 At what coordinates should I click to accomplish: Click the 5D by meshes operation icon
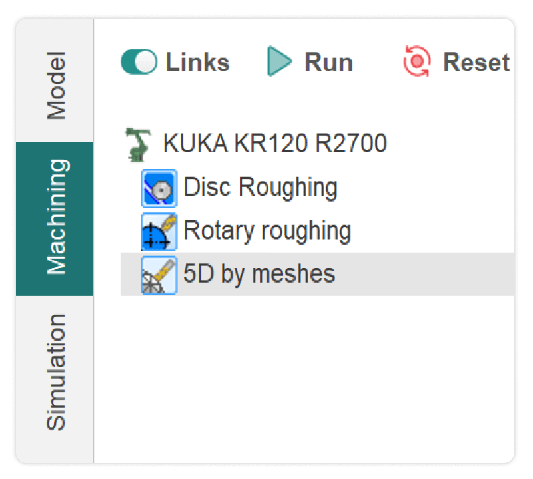pos(159,274)
